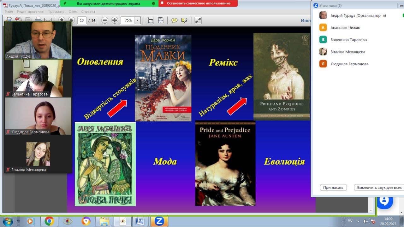
Task: Launch Google Chrome from the taskbar
Action: click(x=49, y=221)
